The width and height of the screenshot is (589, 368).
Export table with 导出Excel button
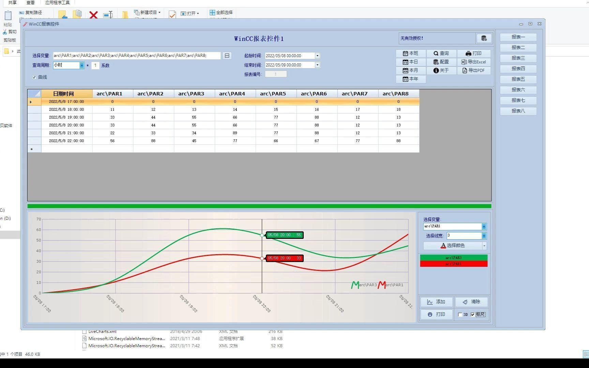473,62
